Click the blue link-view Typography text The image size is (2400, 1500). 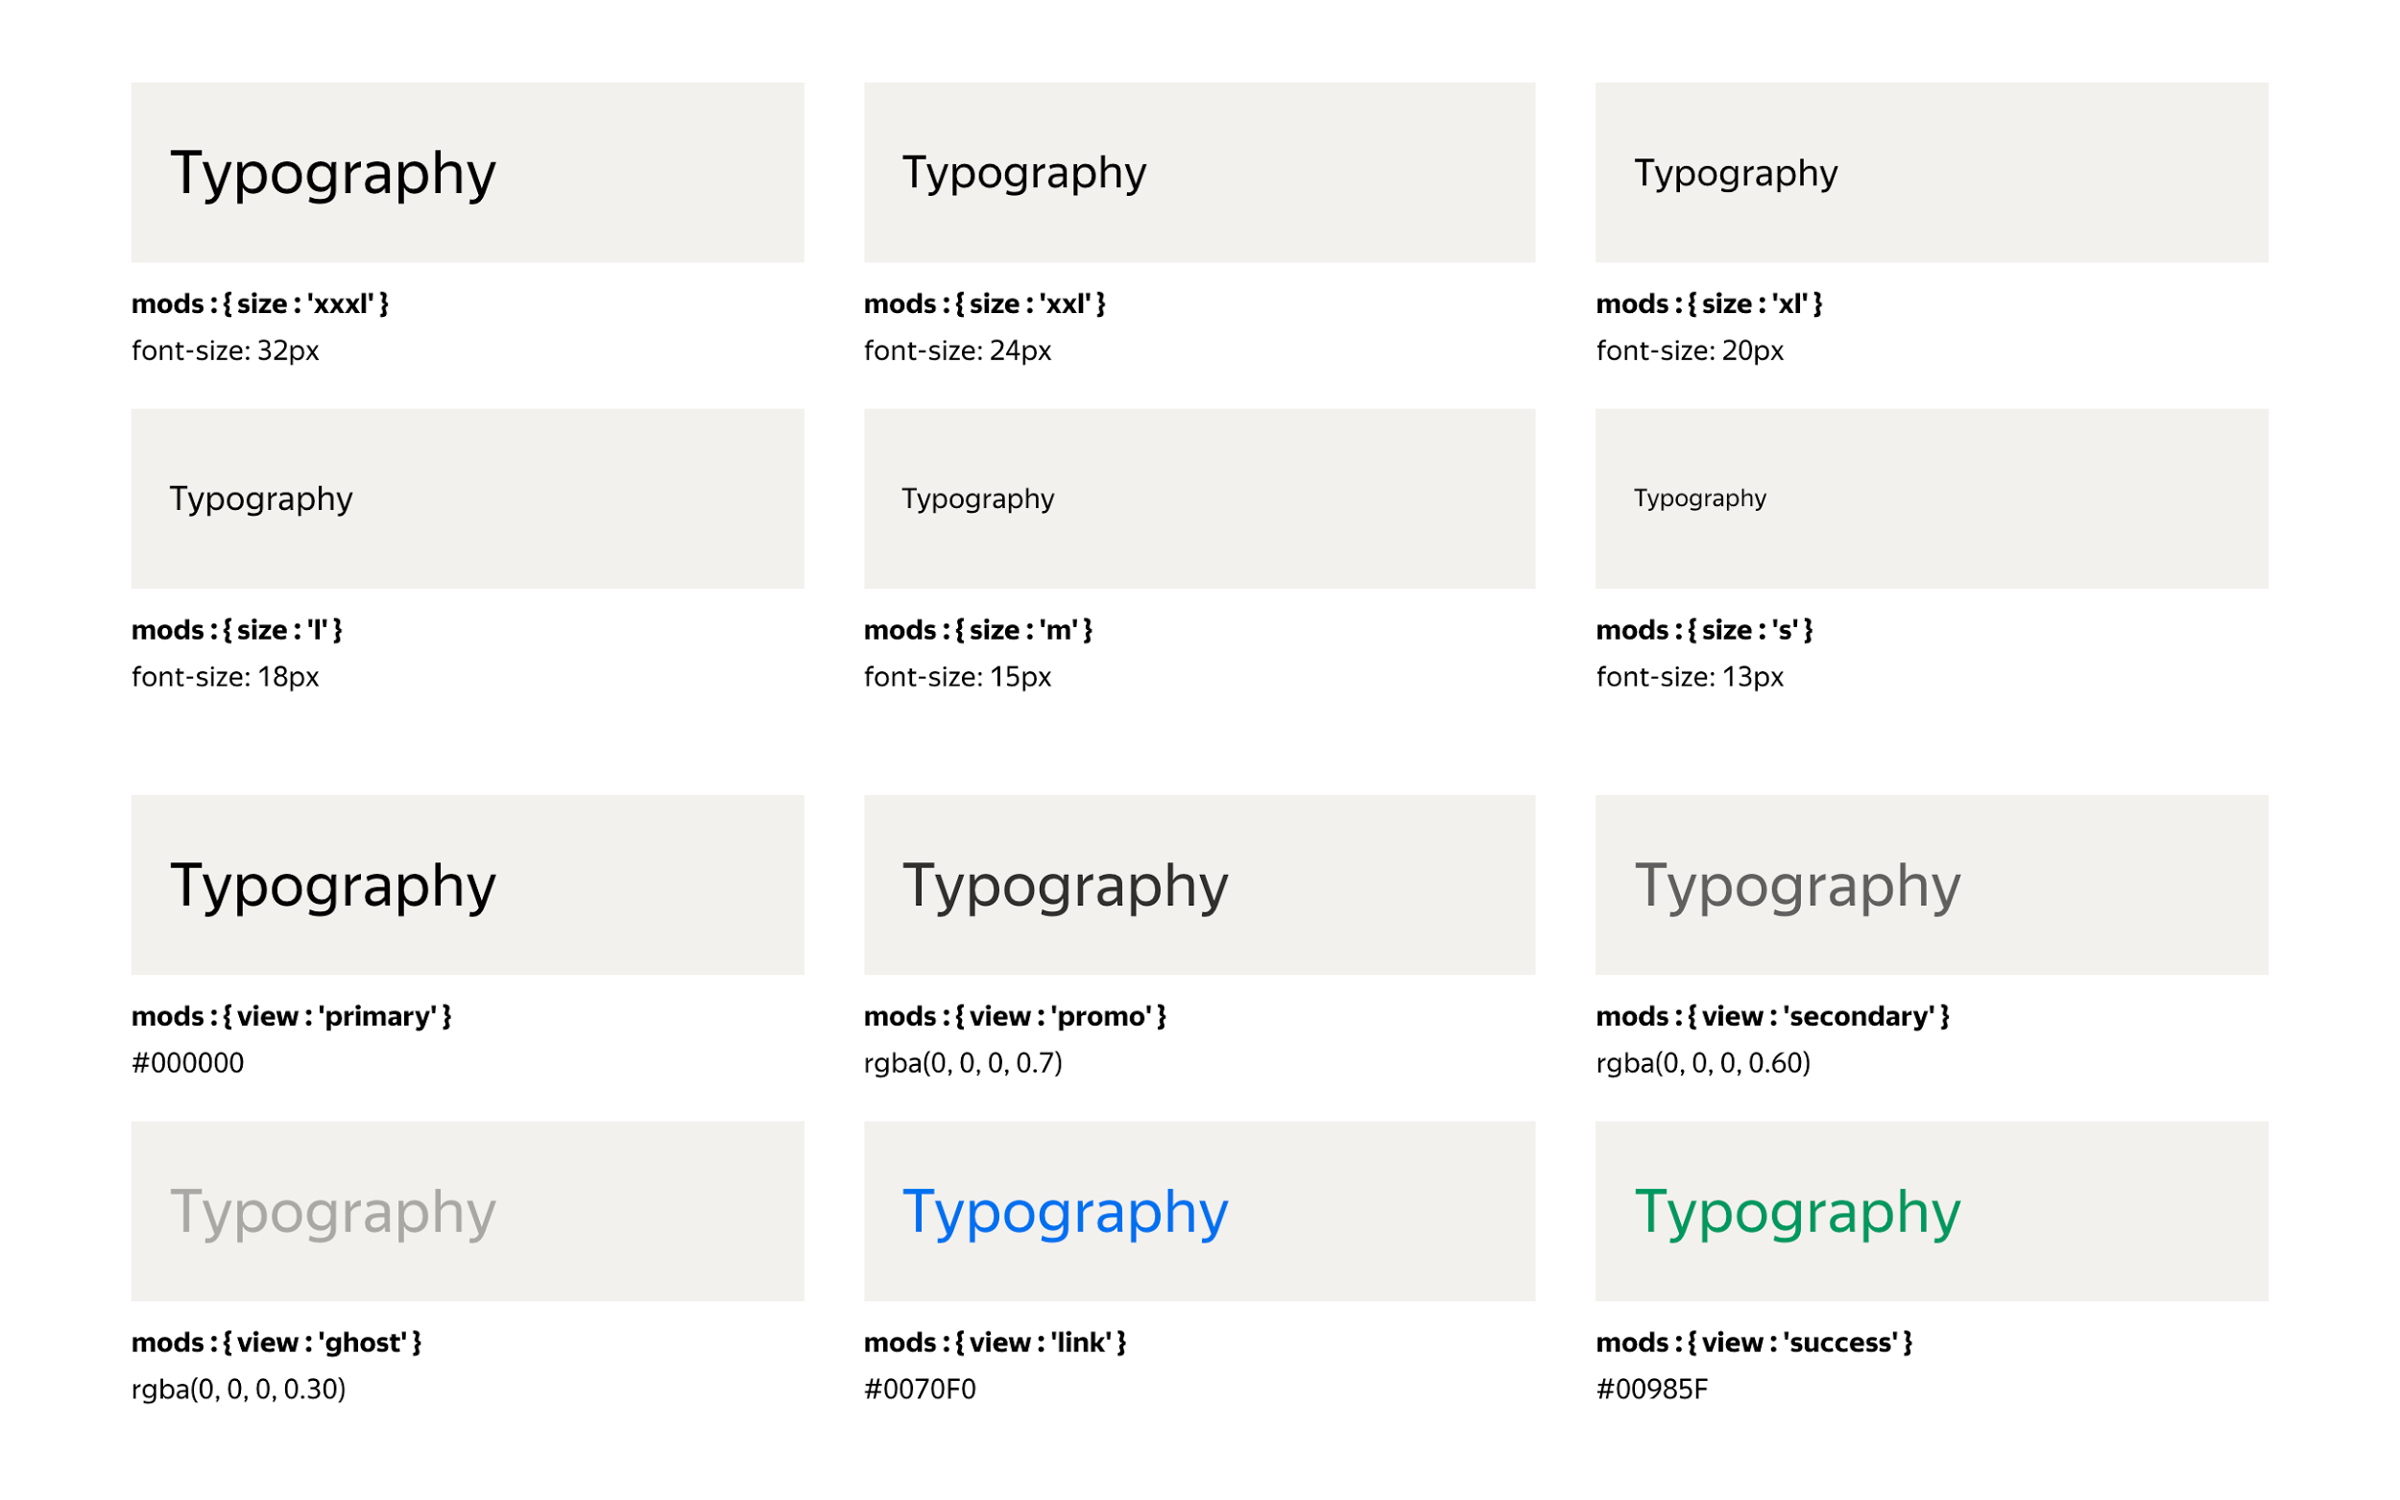coord(1064,1211)
